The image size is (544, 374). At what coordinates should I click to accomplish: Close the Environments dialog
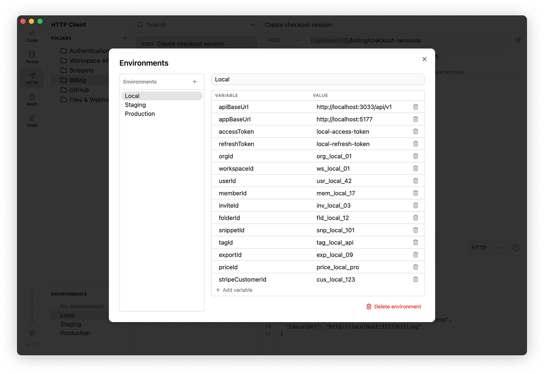tap(424, 59)
